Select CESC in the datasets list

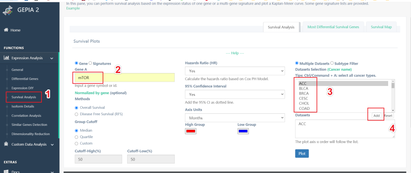click(x=343, y=98)
